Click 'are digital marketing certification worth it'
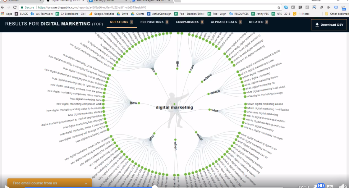This screenshot has height=188, width=349. [91, 56]
